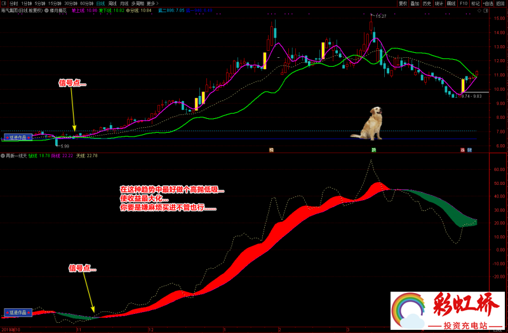The image size is (508, 333).
Task: Toggle the panel layout icon at top-left
Action: (x=4, y=3)
